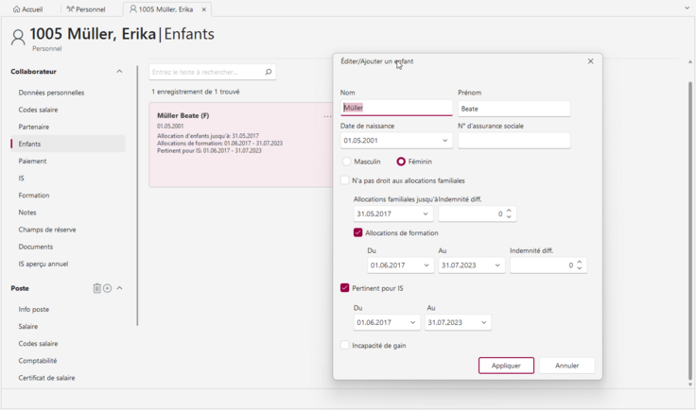Close the 1005 Müller, Erika tab

203,9
